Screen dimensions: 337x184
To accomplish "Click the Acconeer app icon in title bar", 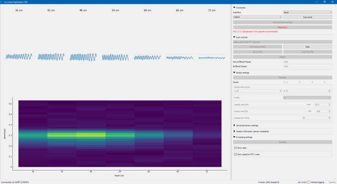I will coord(1,2).
